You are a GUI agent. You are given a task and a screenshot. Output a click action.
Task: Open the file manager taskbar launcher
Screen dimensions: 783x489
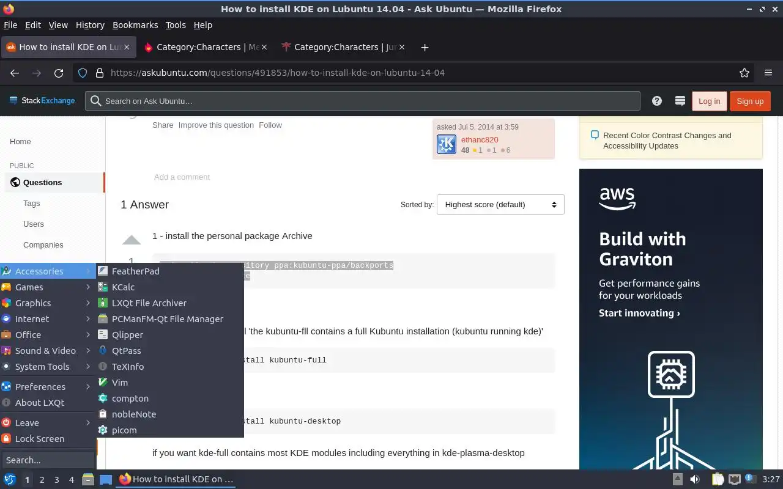pos(88,479)
